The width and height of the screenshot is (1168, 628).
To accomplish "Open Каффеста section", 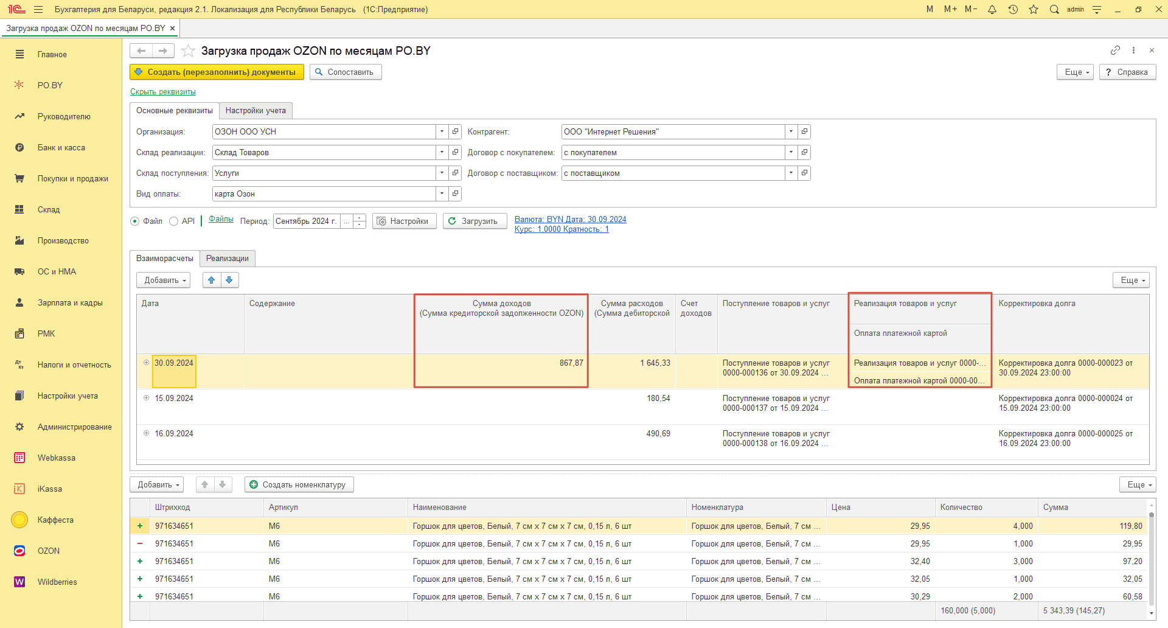I will coord(55,520).
